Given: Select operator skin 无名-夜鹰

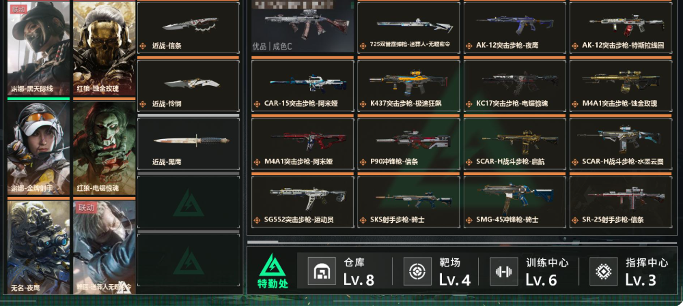Looking at the screenshot, I should 38,247.
